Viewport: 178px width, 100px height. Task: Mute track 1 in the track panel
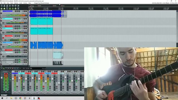pos(24,11)
